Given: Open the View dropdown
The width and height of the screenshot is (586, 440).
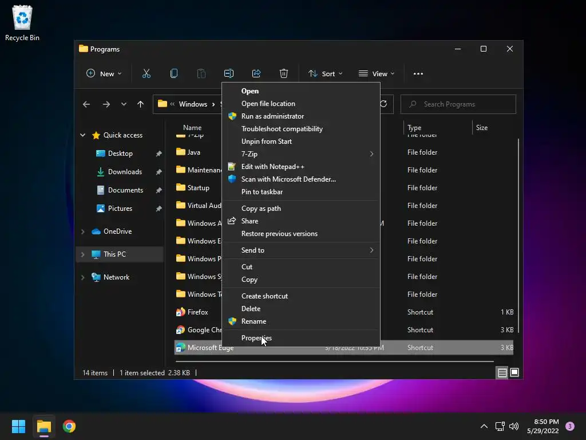Looking at the screenshot, I should tap(377, 74).
